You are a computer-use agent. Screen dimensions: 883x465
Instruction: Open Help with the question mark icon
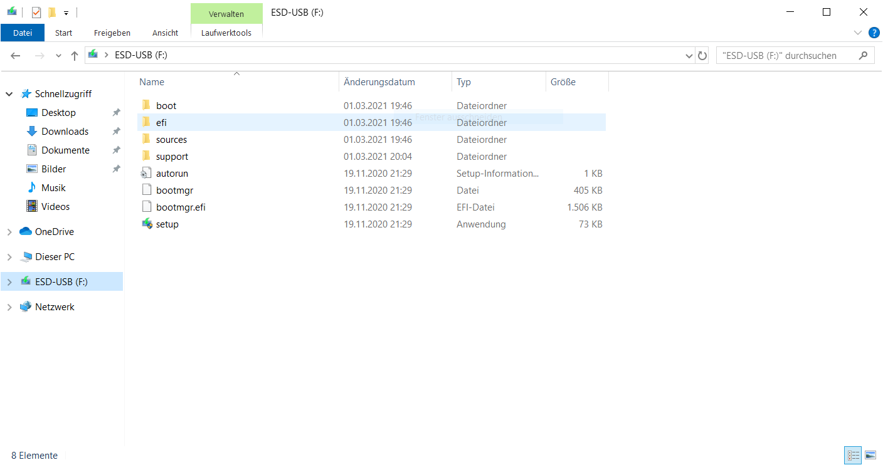click(x=874, y=33)
